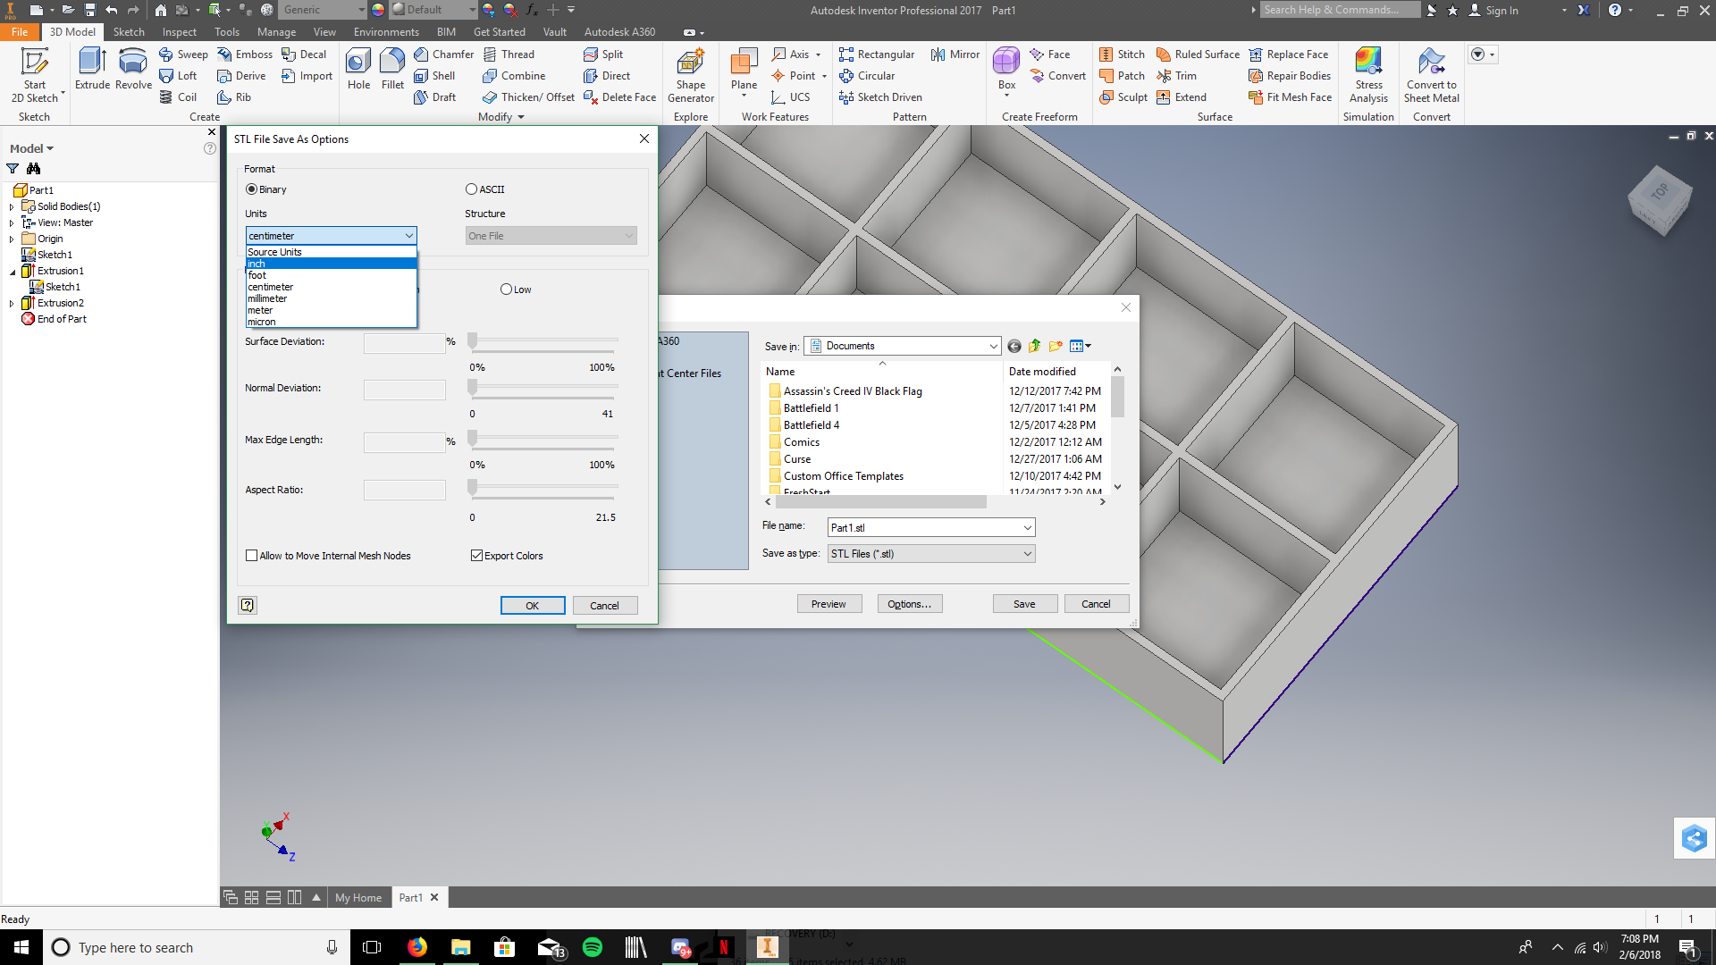Open the Sketch ribbon tab
The height and width of the screenshot is (965, 1716).
tap(129, 32)
